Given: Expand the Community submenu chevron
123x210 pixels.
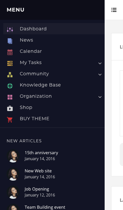Looking at the screenshot, I should 100,75.
